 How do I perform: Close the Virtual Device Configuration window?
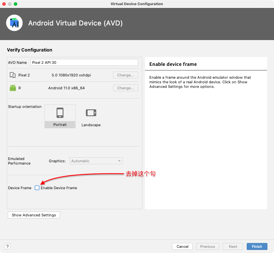[4, 4]
